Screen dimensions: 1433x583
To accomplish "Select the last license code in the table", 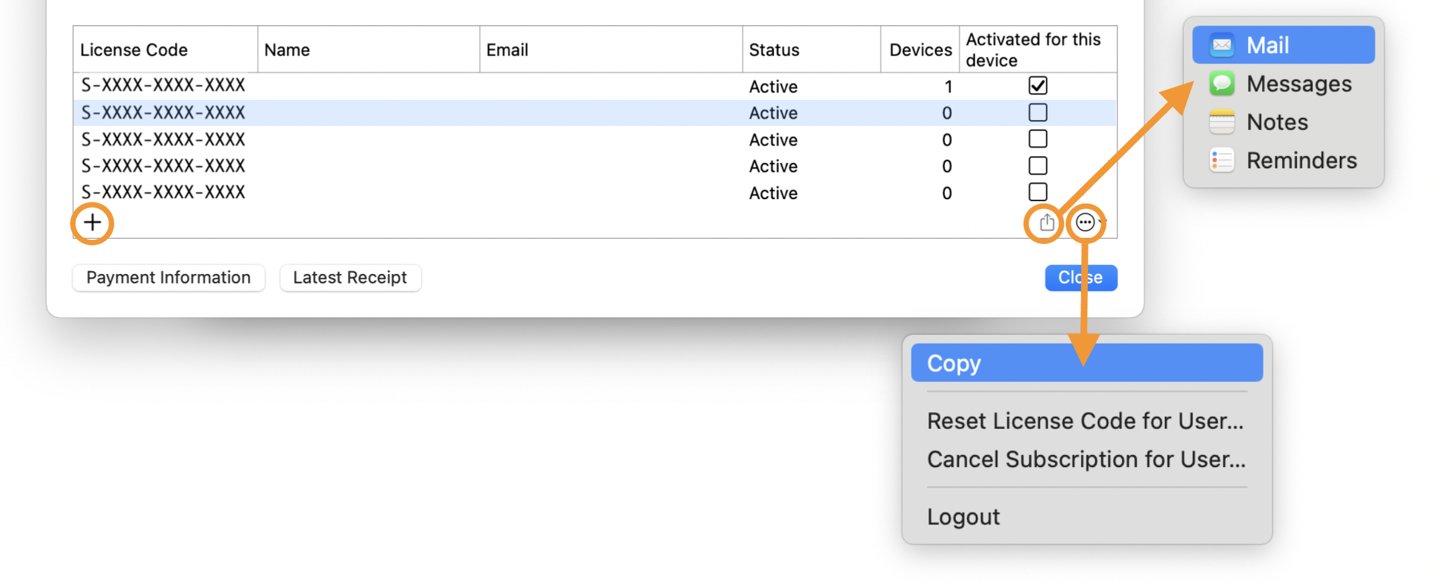I will [x=163, y=192].
